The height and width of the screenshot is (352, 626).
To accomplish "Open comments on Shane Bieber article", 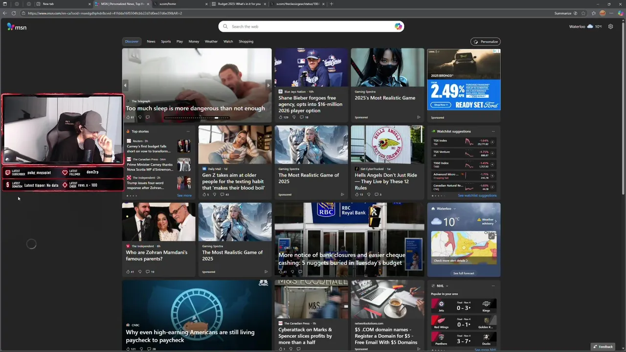I will 301,117.
